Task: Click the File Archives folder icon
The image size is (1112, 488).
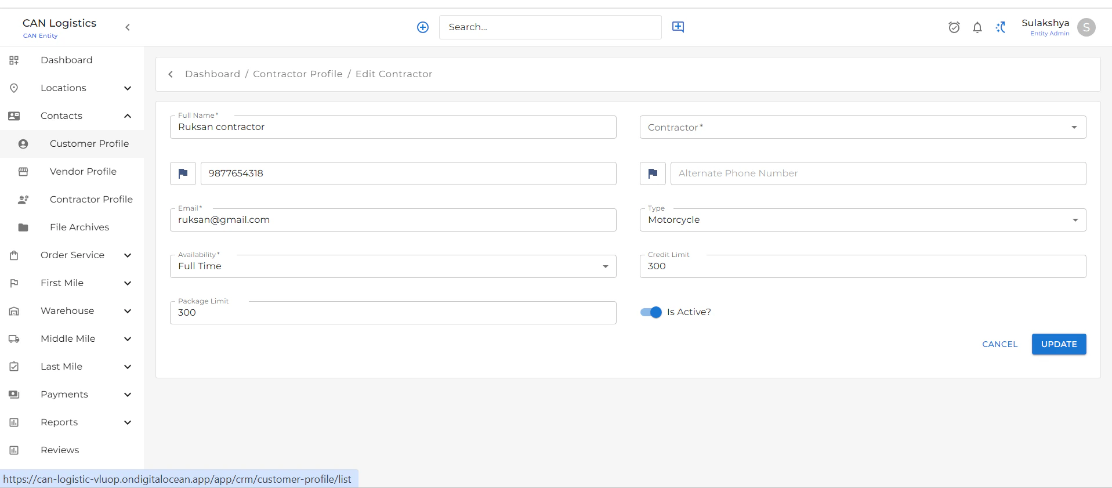Action: tap(23, 227)
